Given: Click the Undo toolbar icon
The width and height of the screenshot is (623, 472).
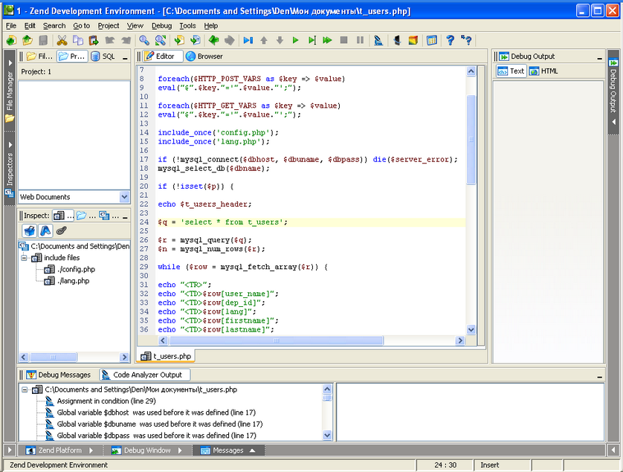Looking at the screenshot, I should [110, 40].
